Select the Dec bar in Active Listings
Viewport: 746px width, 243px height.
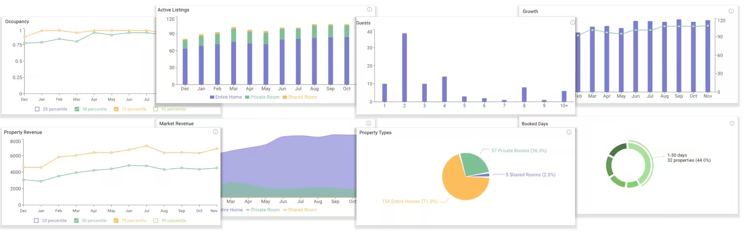(185, 62)
